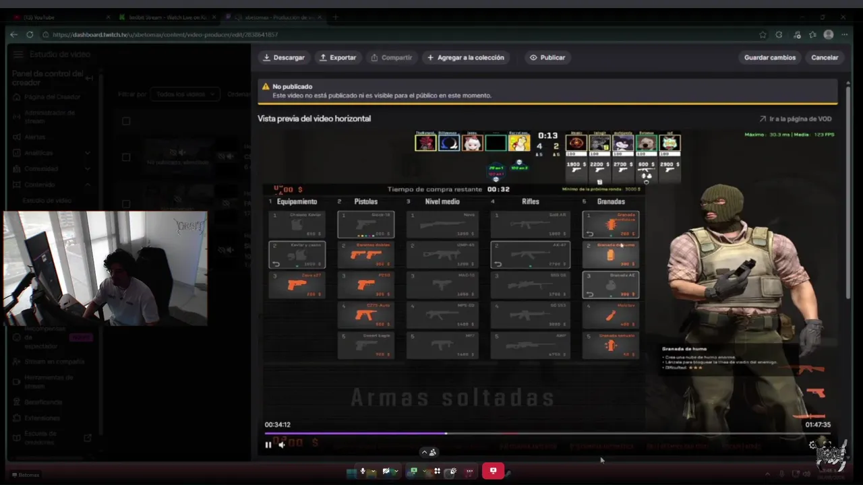The height and width of the screenshot is (485, 863).
Task: Open video player settings gear
Action: pyautogui.click(x=812, y=445)
